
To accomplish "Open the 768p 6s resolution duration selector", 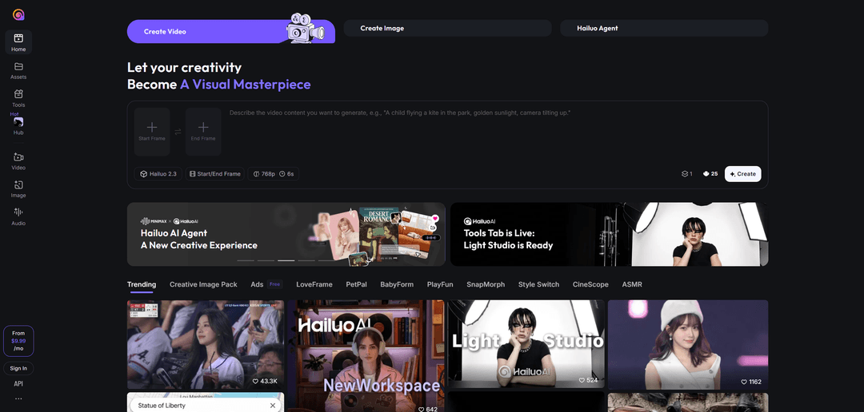I will pyautogui.click(x=274, y=174).
